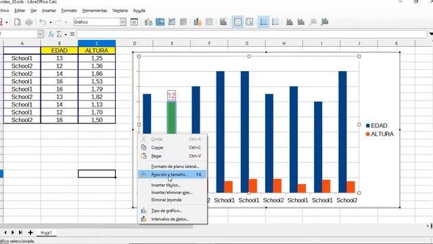Select the yellow EDAD header cell
This screenshot has height=244, width=433.
coord(60,51)
